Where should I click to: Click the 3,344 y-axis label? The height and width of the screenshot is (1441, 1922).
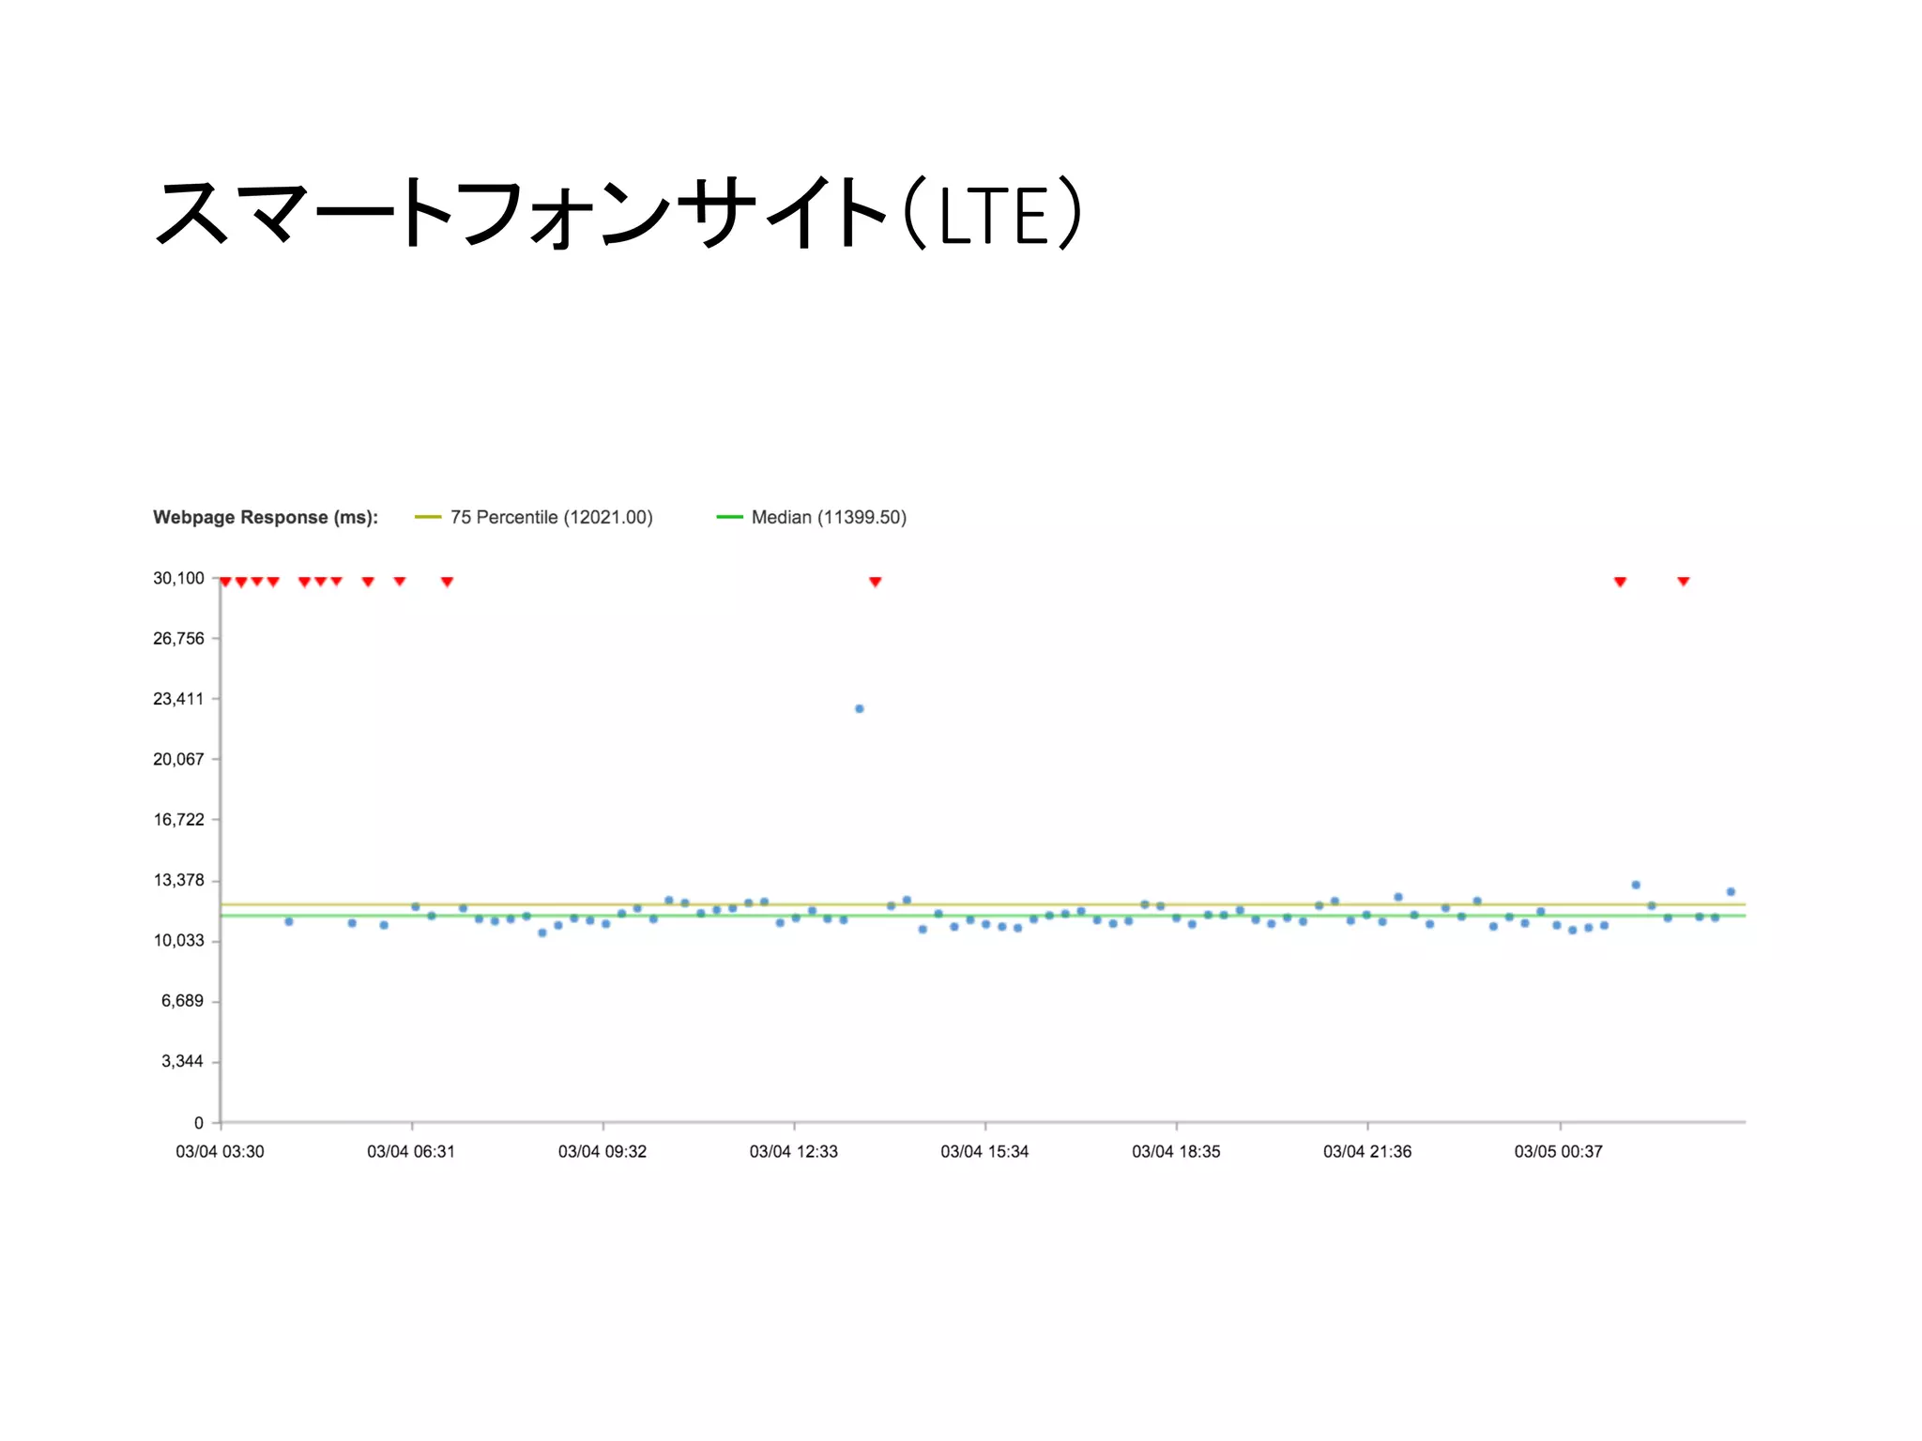click(x=182, y=1061)
